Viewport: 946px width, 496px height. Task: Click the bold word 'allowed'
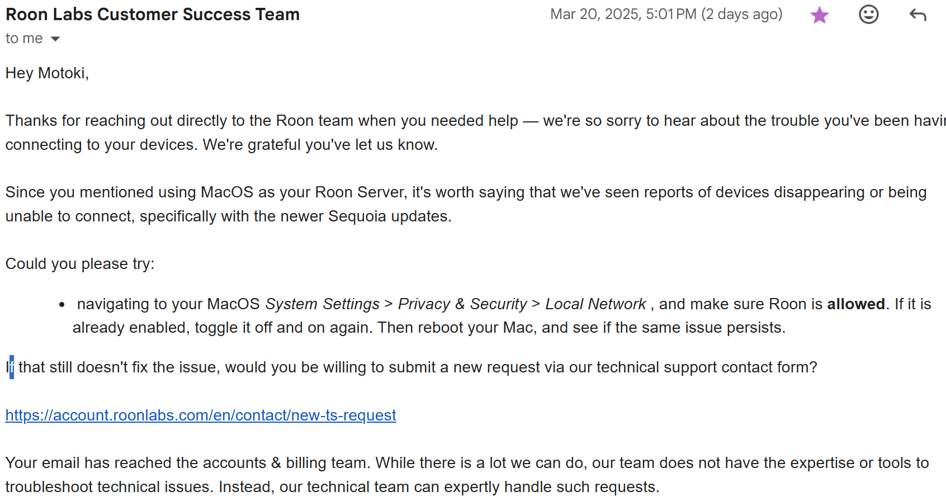[856, 304]
